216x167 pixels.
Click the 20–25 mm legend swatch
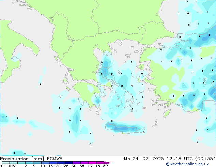[61, 163]
